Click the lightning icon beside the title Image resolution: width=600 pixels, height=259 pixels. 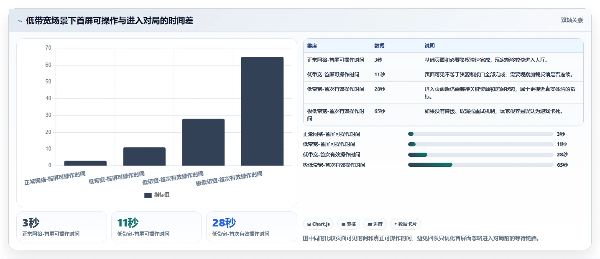click(20, 21)
